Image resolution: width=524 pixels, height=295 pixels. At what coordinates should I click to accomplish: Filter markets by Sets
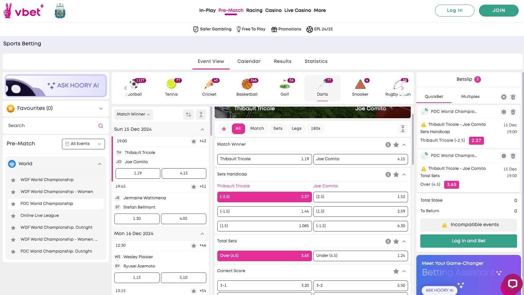[x=278, y=129]
